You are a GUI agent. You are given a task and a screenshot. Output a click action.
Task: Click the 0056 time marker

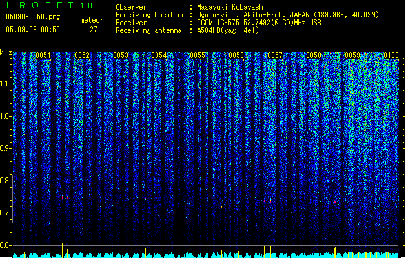(x=236, y=55)
